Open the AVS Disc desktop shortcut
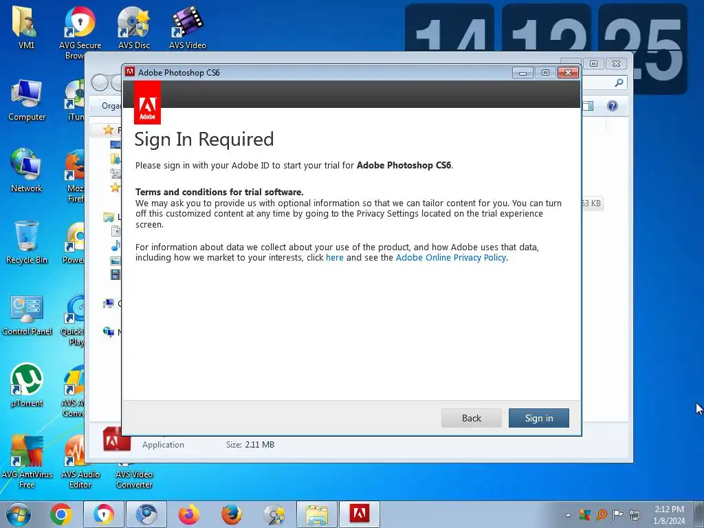 coord(134,26)
